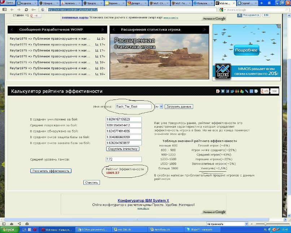This screenshot has height=233, width=291.
Task: Click the VK share icon
Action: pyautogui.click(x=223, y=91)
